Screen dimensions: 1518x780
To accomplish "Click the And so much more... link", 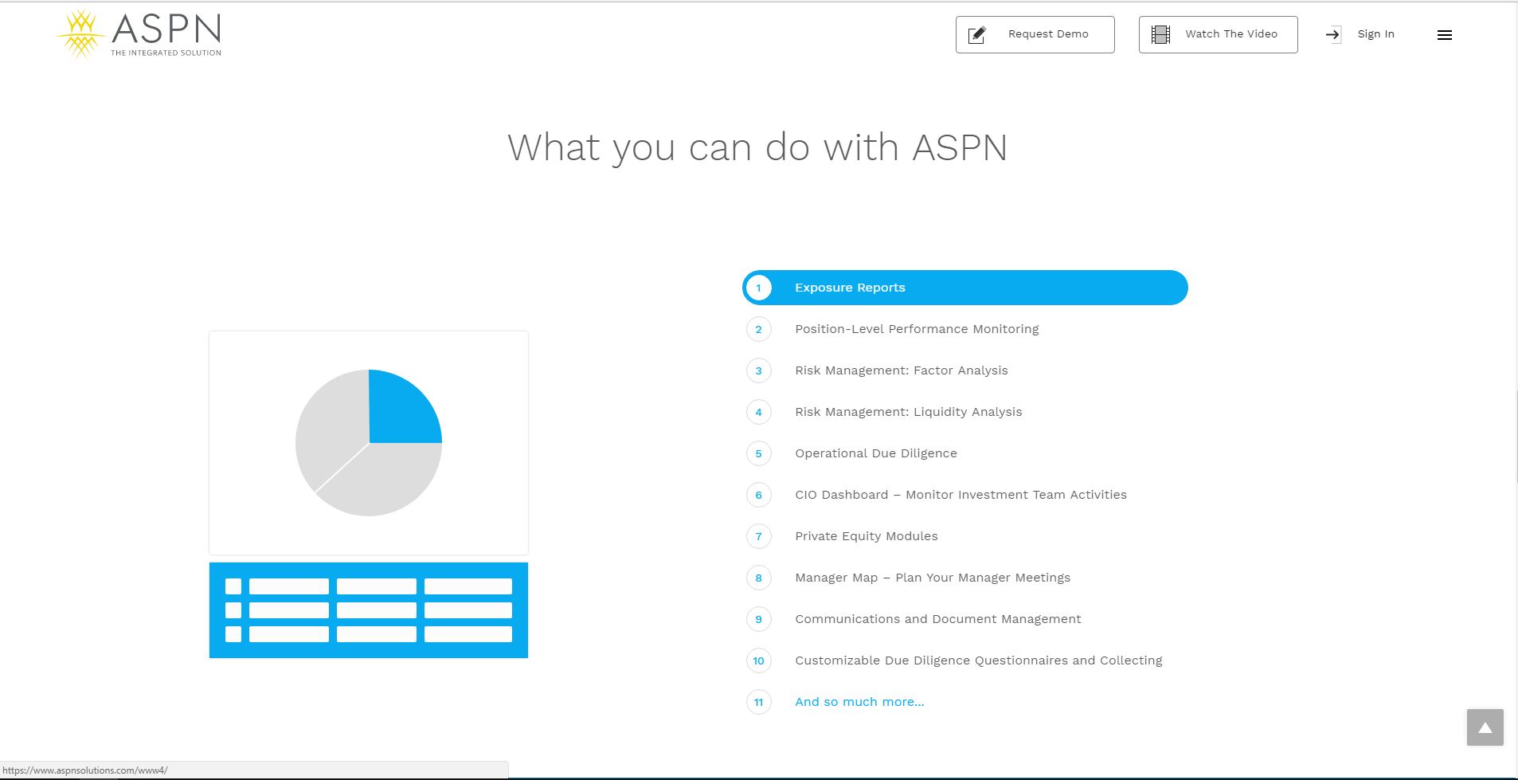I will coord(859,702).
